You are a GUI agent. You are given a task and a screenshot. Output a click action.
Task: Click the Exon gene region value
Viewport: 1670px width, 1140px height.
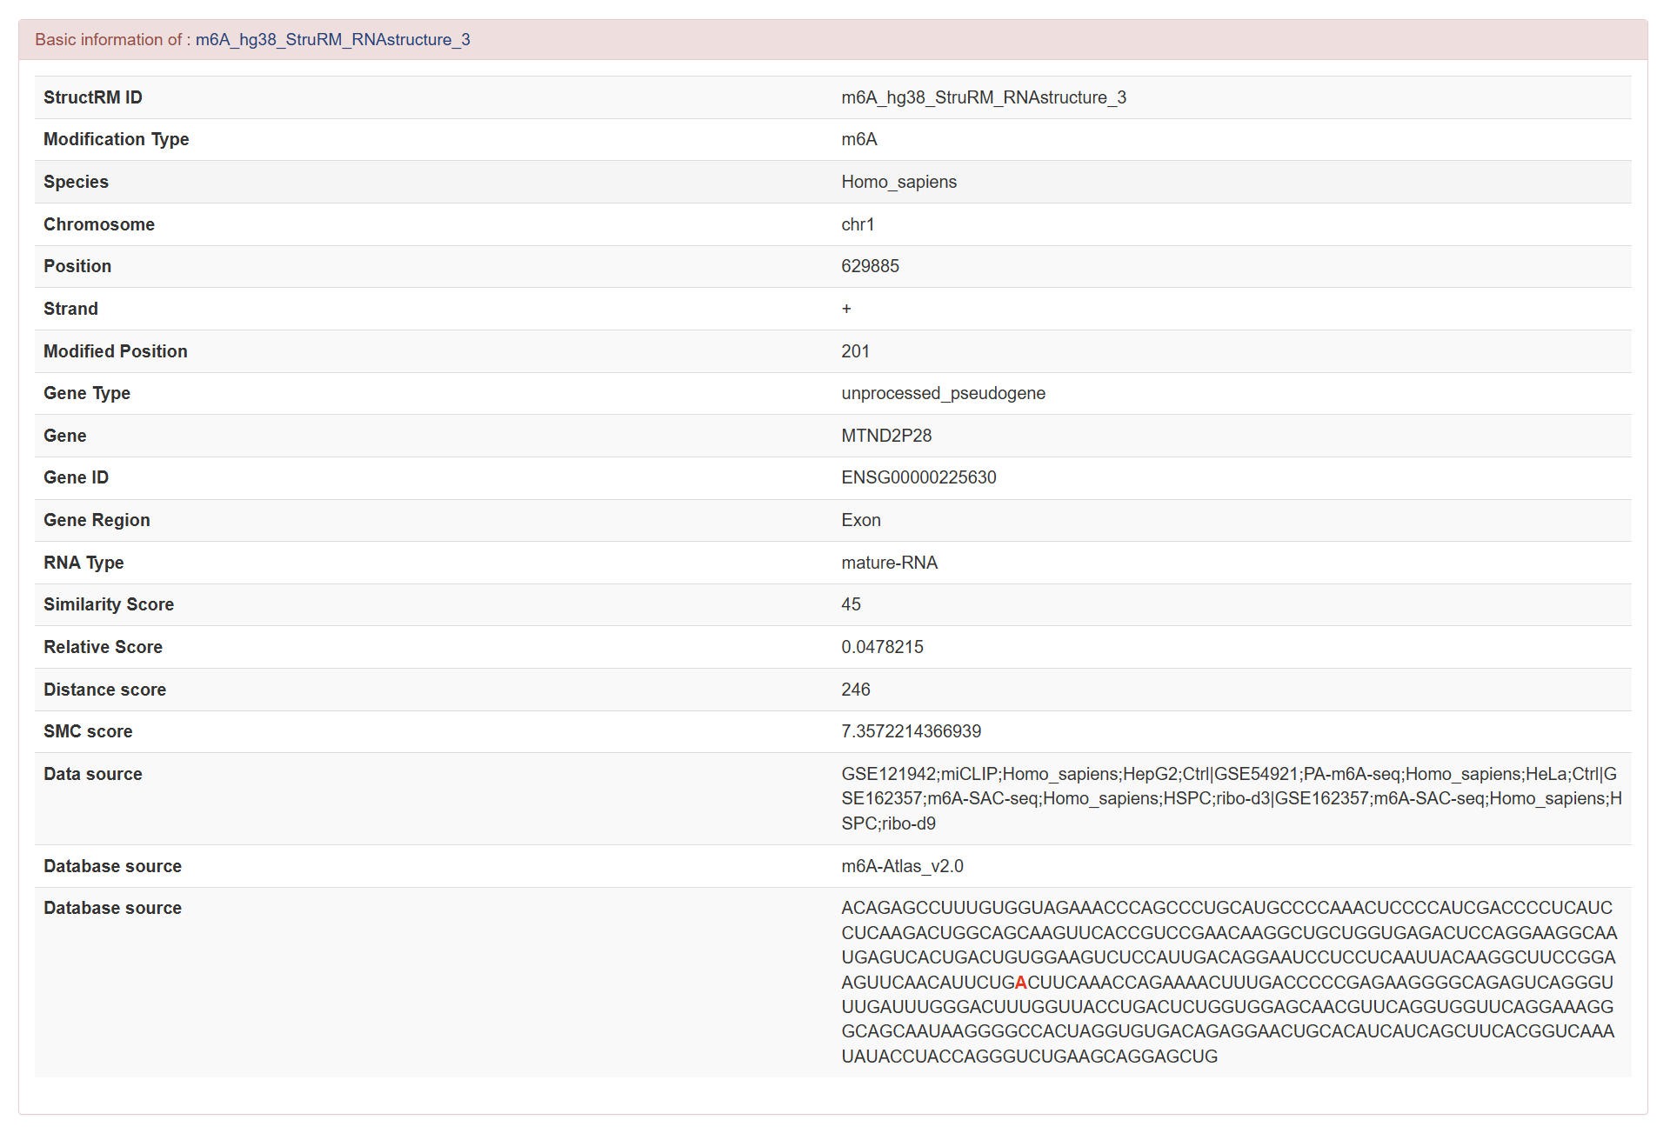pyautogui.click(x=860, y=520)
